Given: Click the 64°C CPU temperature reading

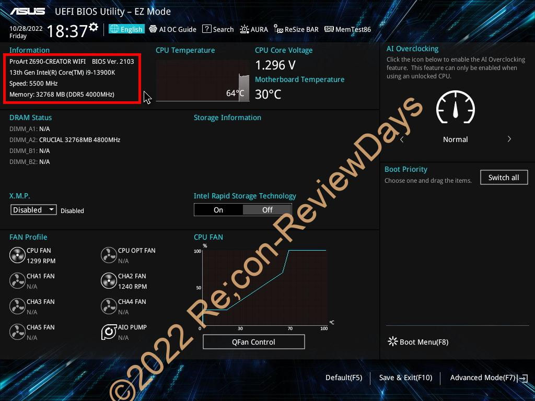Looking at the screenshot, I should [x=235, y=93].
